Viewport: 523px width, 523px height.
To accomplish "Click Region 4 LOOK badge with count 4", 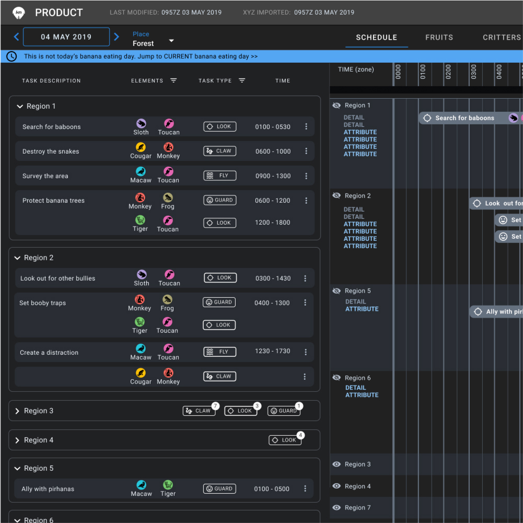I will pos(285,440).
